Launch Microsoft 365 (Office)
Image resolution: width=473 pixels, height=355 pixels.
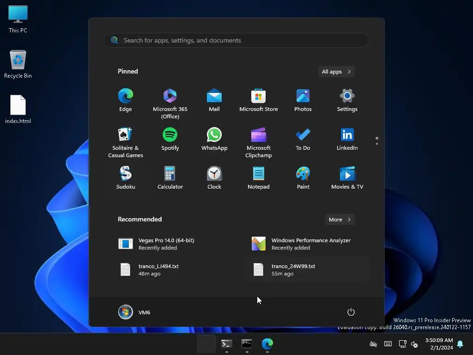click(170, 104)
